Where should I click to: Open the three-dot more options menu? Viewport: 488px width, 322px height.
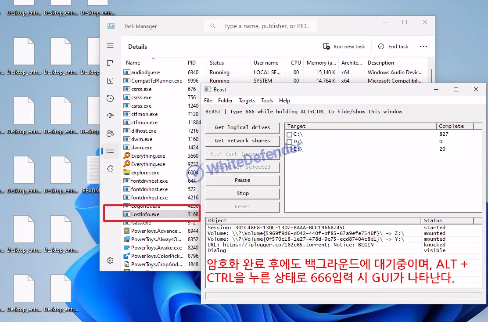coord(423,47)
